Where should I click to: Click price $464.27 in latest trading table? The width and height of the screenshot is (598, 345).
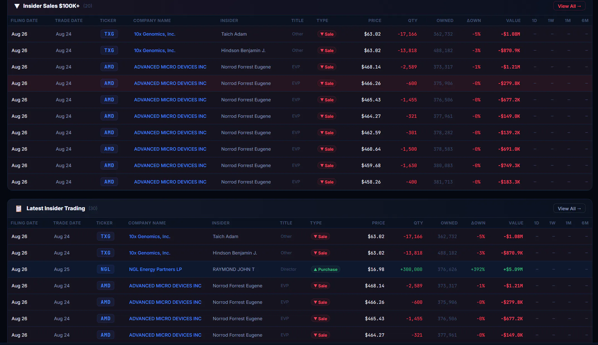point(375,335)
